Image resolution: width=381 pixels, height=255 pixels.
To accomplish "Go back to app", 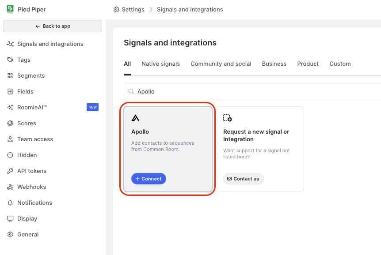I will click(x=53, y=26).
